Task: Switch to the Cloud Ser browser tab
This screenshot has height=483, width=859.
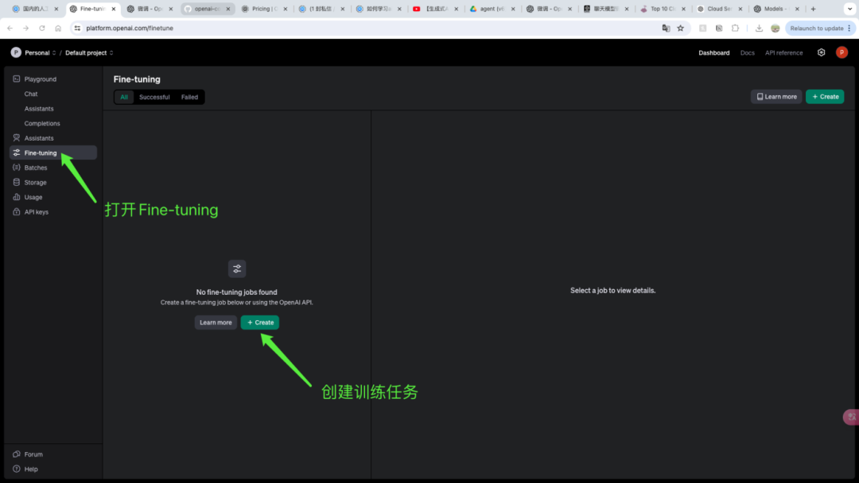Action: 718,9
